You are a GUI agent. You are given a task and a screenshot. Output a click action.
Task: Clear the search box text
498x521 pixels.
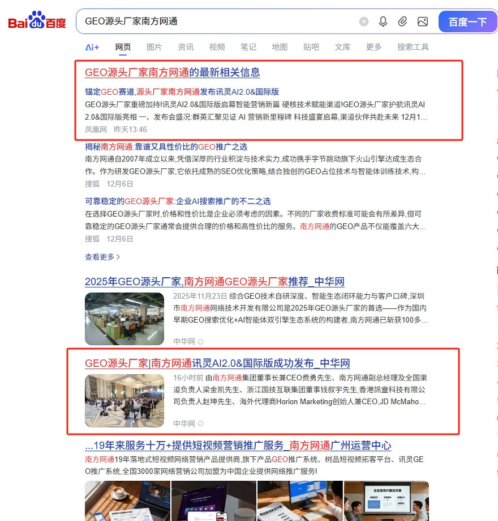click(x=364, y=22)
